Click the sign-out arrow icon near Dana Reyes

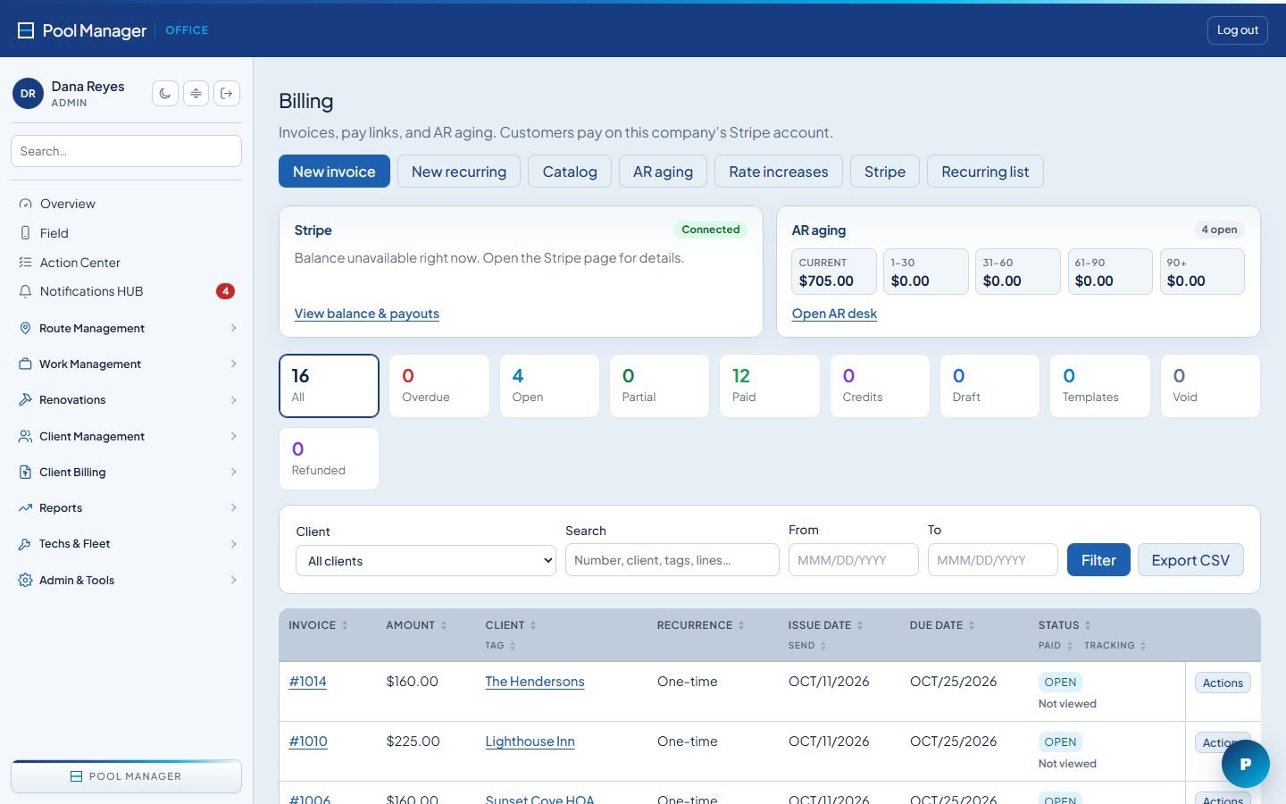(227, 93)
